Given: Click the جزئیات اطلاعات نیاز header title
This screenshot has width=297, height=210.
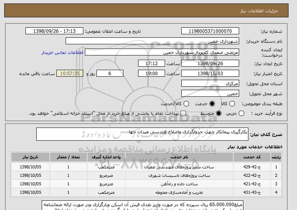Looking at the screenshot, I should 259,11.
